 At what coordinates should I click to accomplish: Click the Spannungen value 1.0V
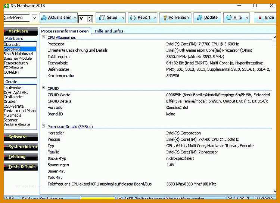click(170, 165)
